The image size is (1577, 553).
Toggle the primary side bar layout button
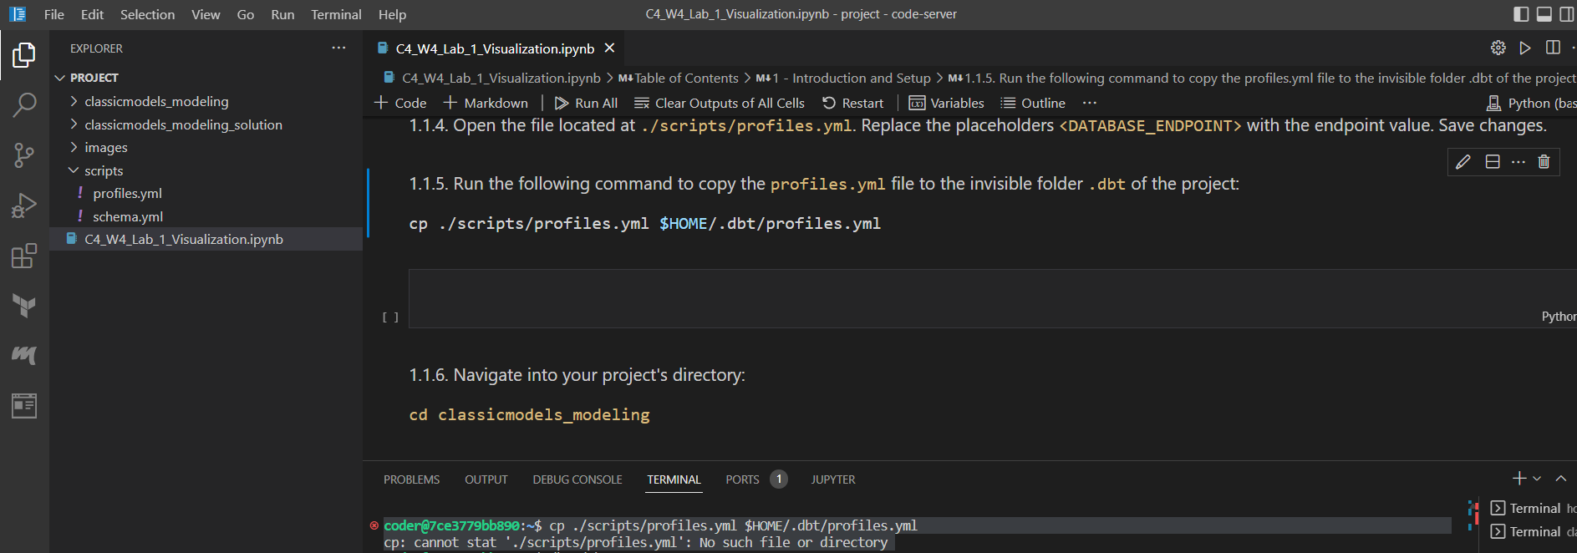click(x=1521, y=14)
